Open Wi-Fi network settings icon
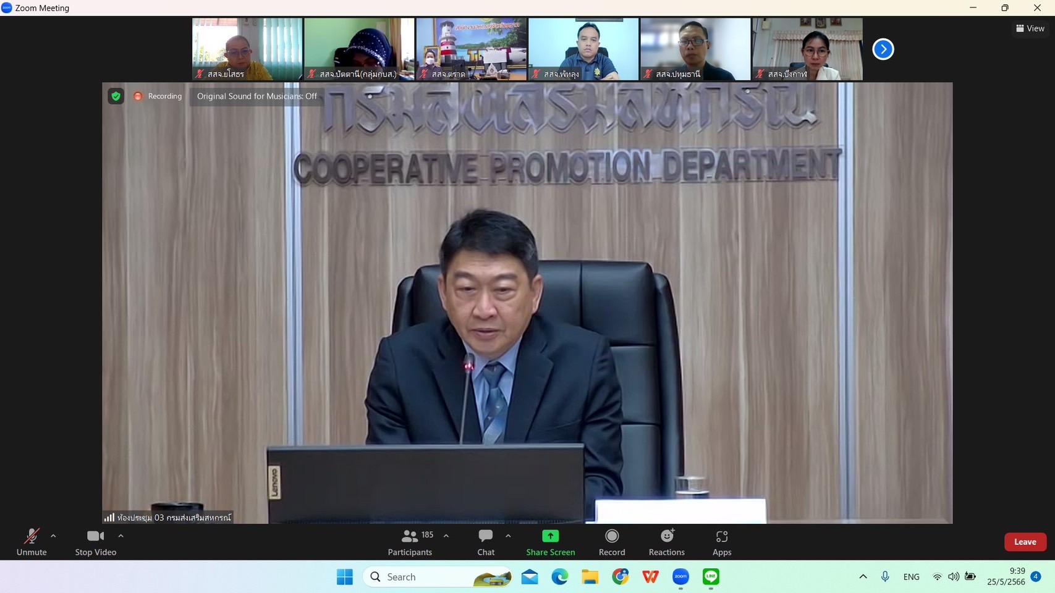This screenshot has height=593, width=1055. click(x=938, y=577)
